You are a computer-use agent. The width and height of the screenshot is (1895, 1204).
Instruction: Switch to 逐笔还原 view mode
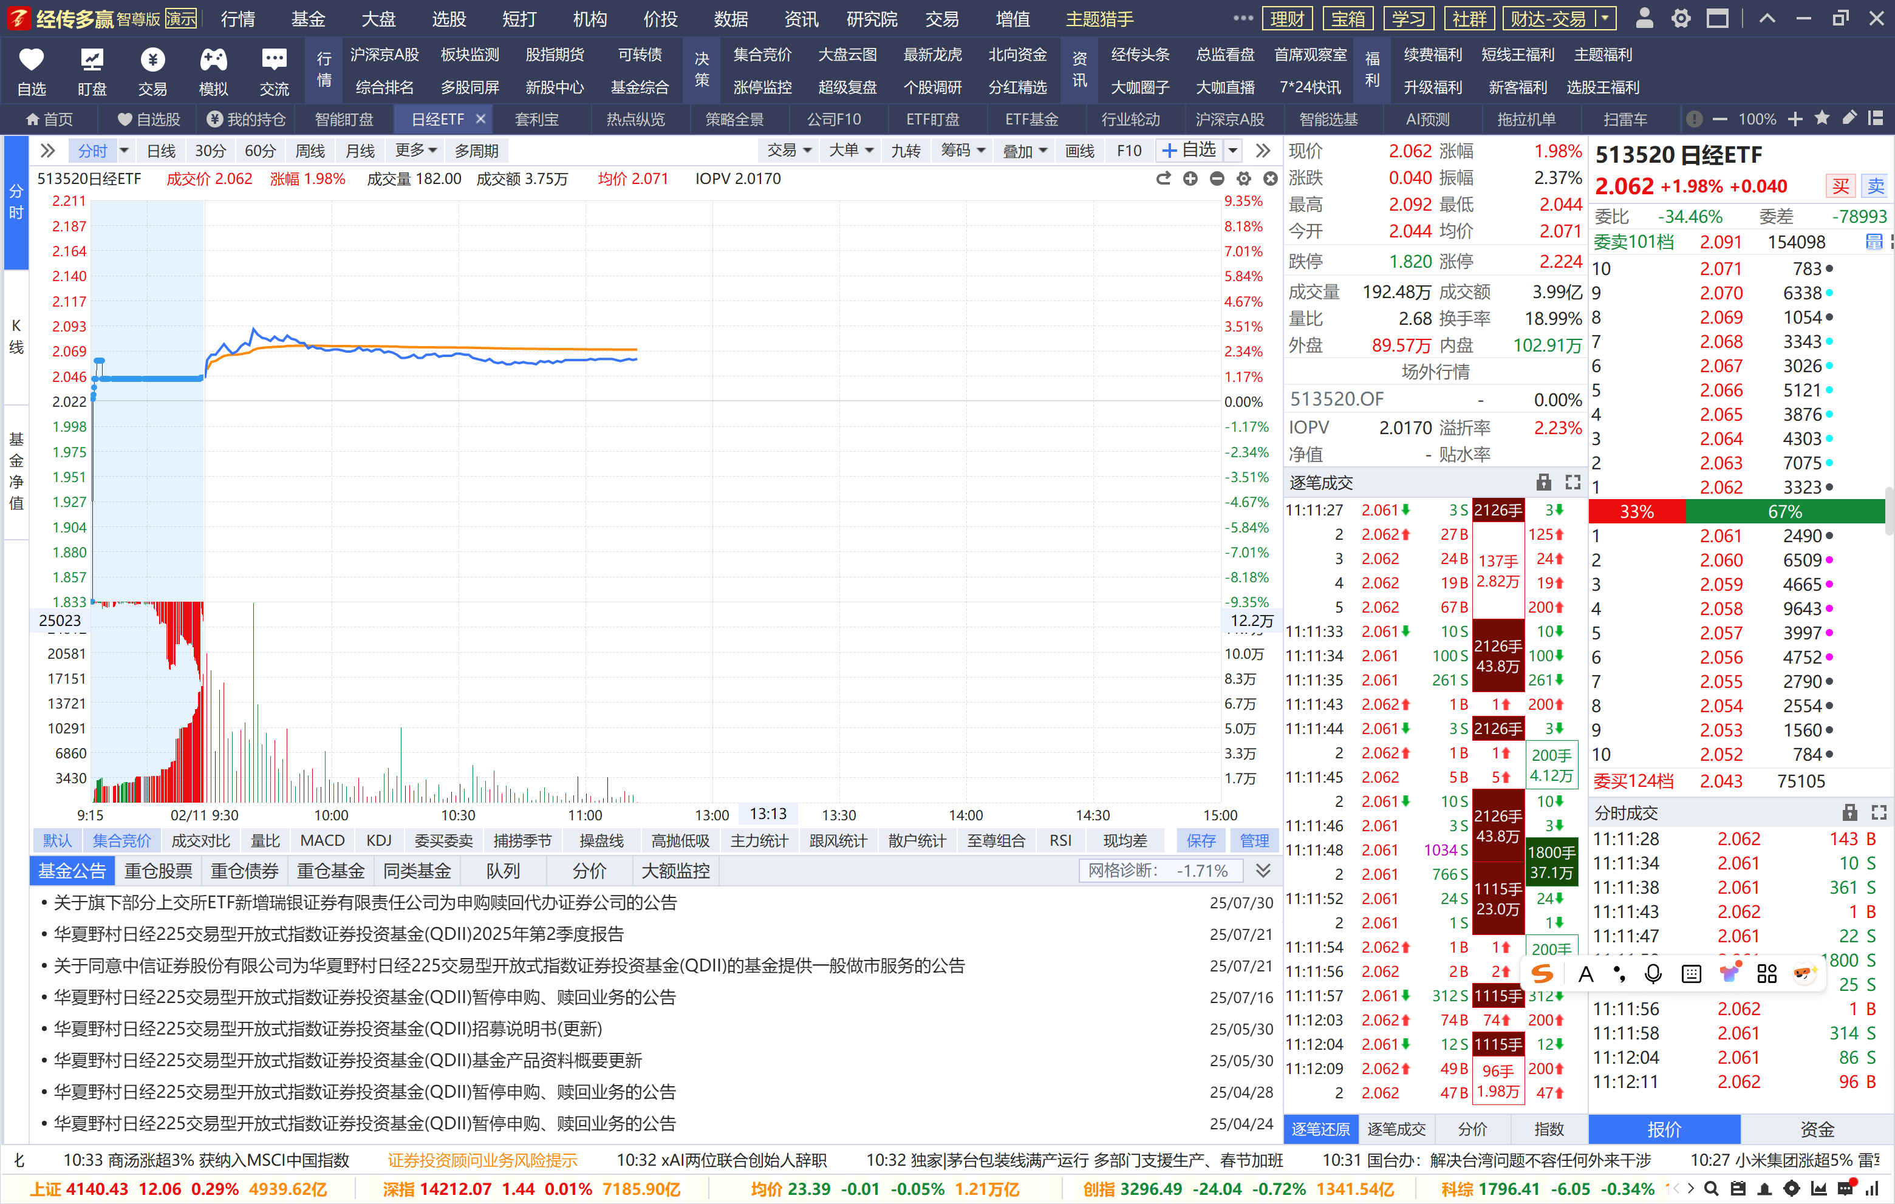pyautogui.click(x=1320, y=1129)
